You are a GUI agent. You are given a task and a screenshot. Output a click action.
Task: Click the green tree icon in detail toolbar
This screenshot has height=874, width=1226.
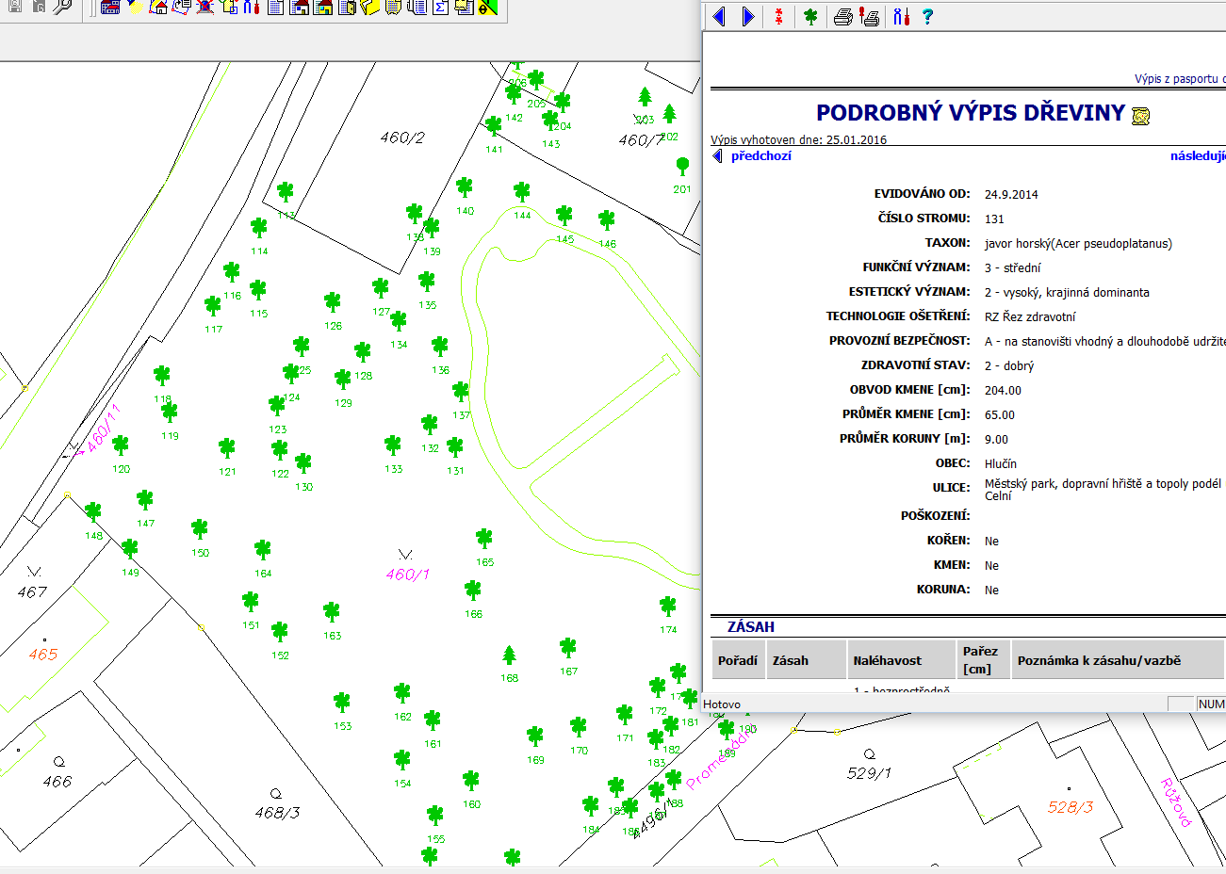pos(809,16)
